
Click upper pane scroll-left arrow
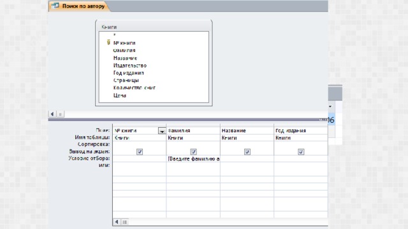(x=52, y=114)
